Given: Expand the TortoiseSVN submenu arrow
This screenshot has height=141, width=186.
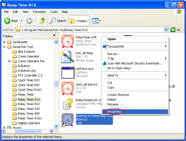Looking at the screenshot, I should pyautogui.click(x=166, y=46).
